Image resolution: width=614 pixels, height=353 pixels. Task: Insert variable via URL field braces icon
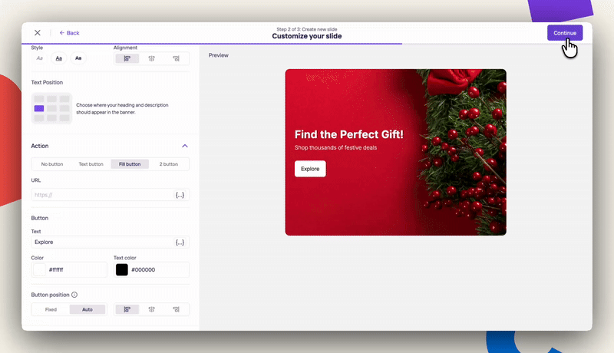coord(180,195)
